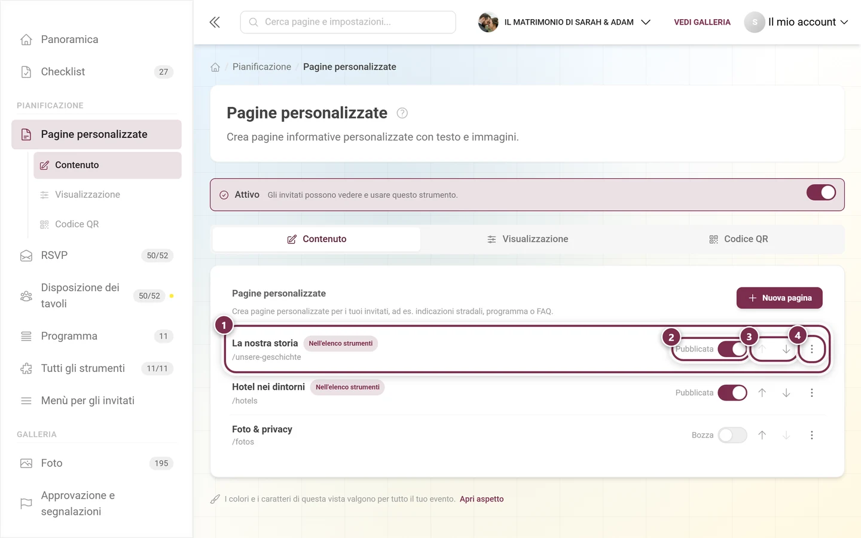
Task: Move Foto & privacy page up
Action: [x=762, y=435]
